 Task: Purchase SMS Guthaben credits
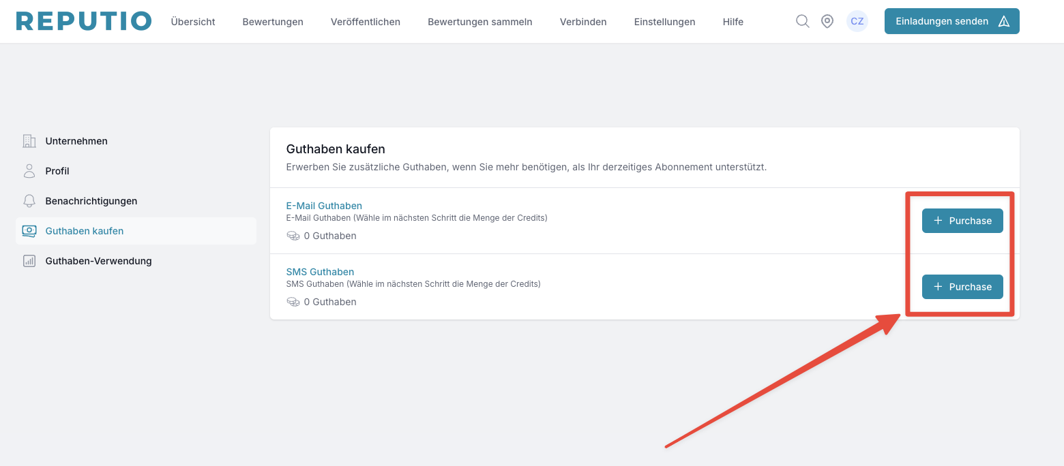pos(962,287)
